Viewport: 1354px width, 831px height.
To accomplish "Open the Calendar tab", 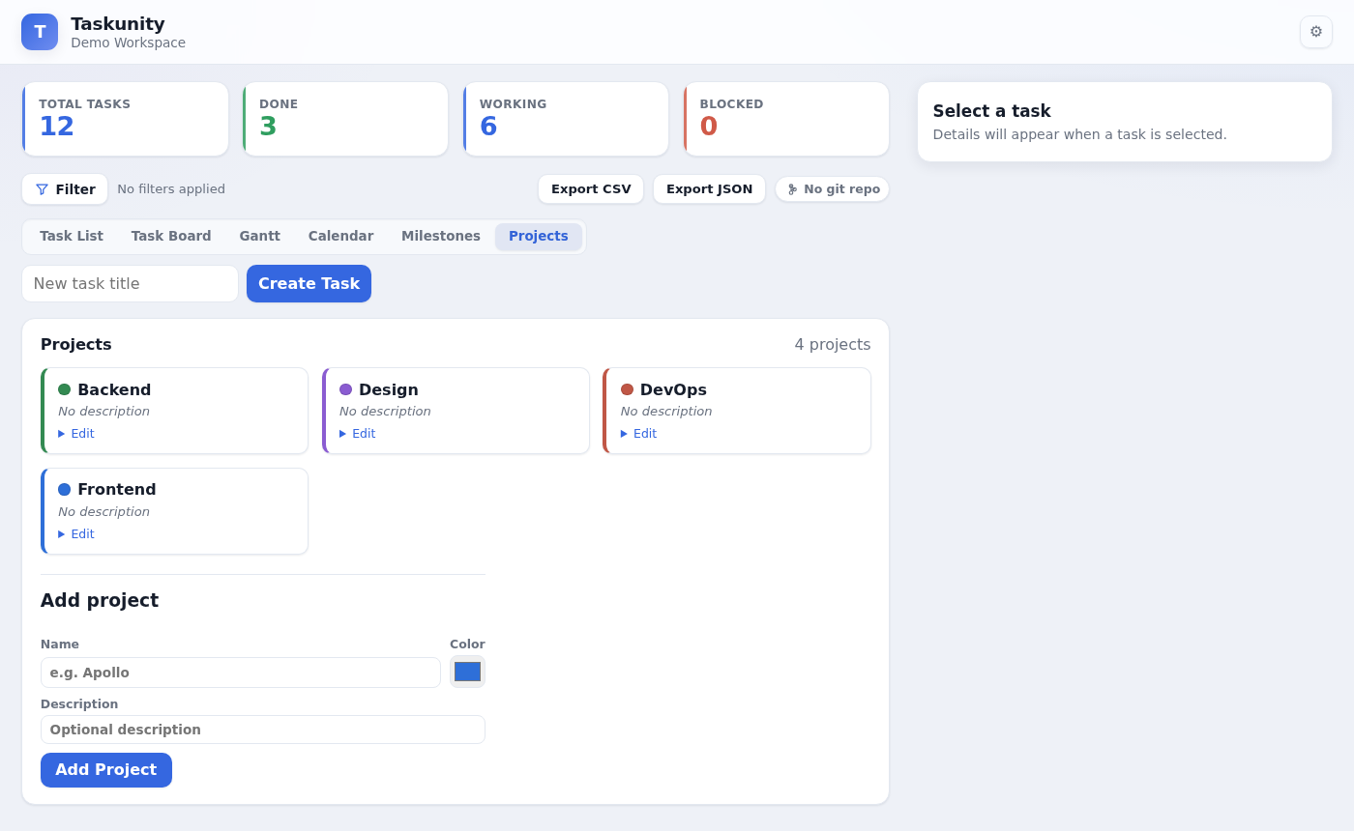I will pos(340,237).
